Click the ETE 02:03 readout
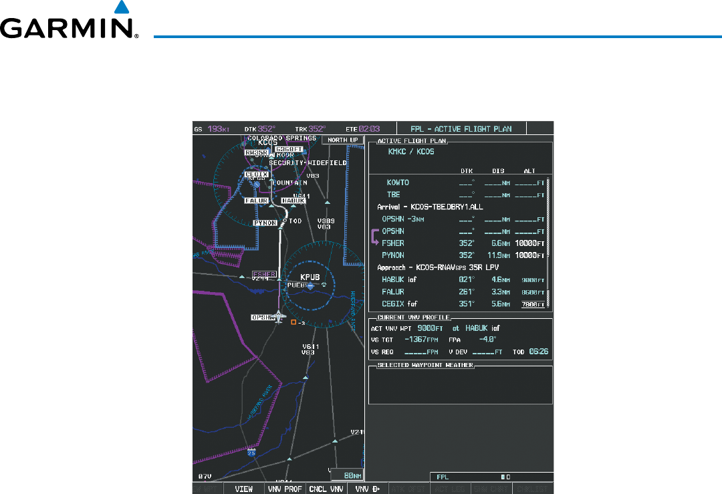The height and width of the screenshot is (494, 722). 363,129
